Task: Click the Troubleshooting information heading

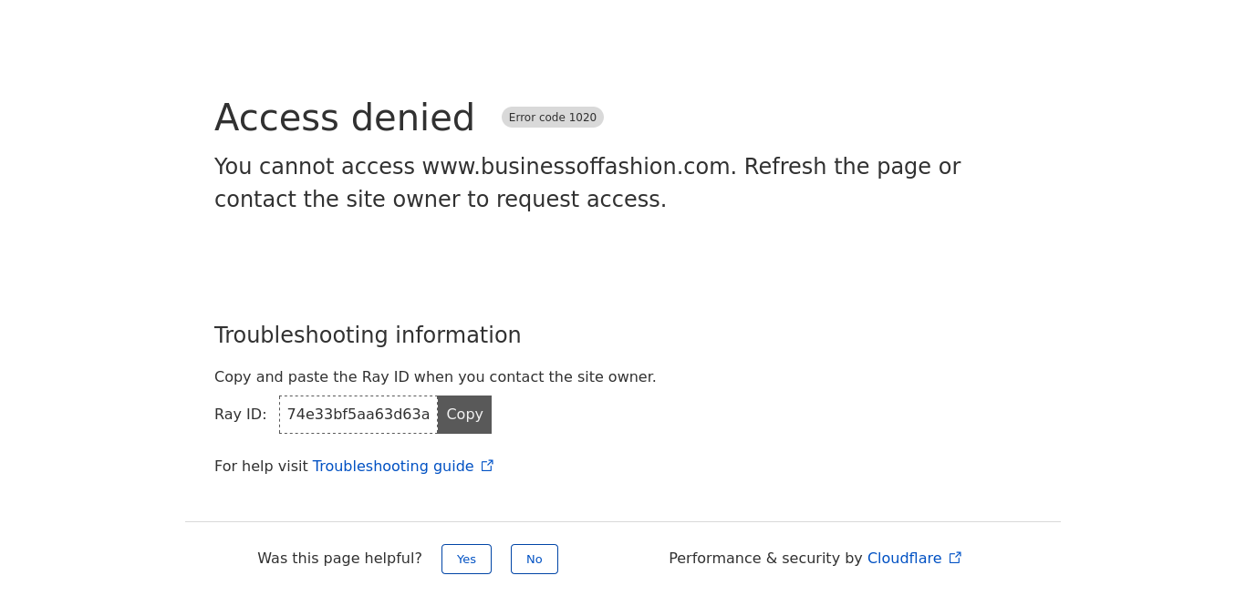Action: coord(368,335)
